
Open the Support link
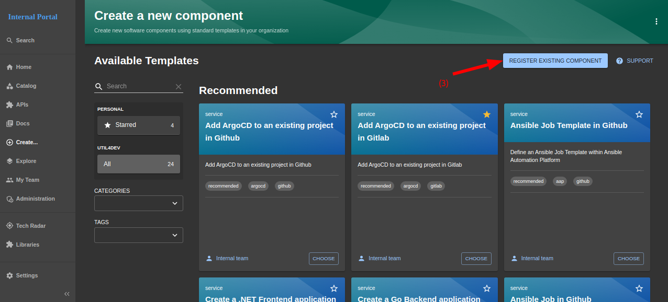point(634,61)
